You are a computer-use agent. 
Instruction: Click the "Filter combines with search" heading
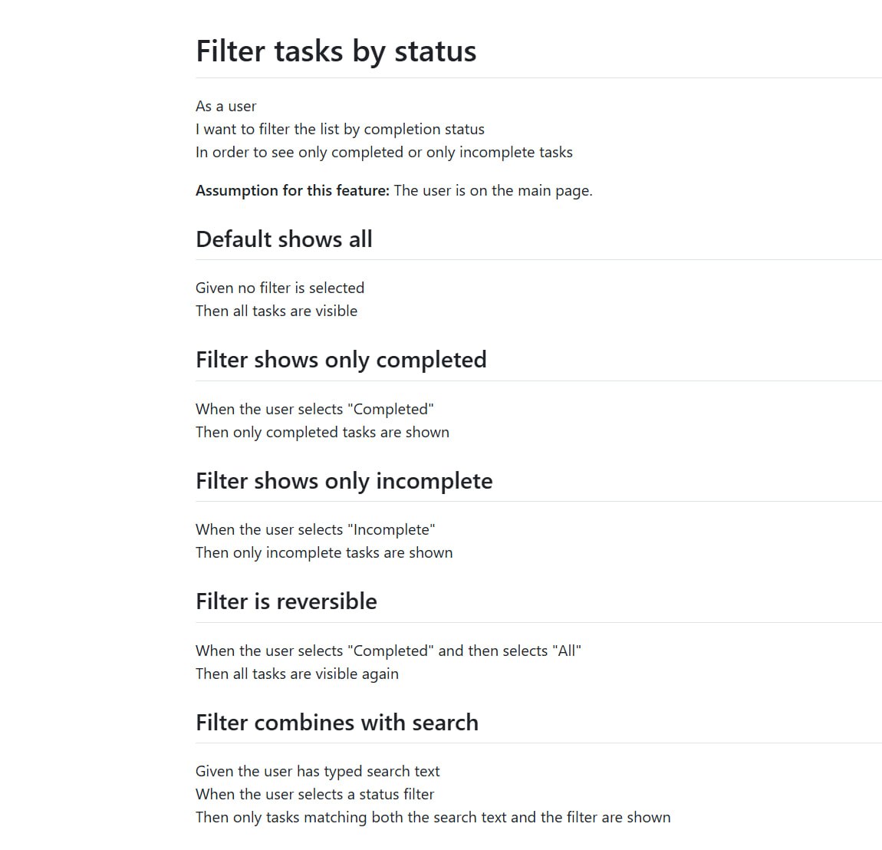pyautogui.click(x=337, y=723)
